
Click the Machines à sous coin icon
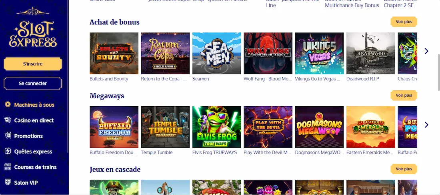point(8,105)
